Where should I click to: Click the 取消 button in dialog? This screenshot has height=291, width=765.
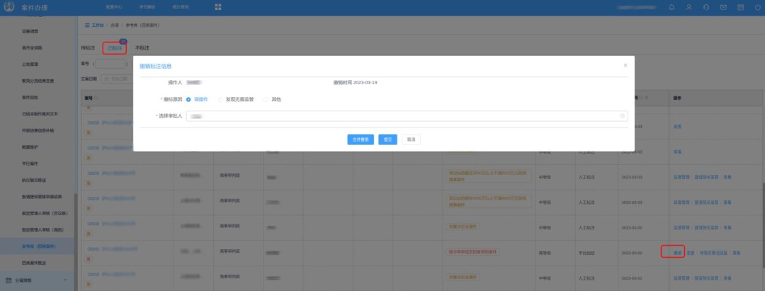[x=411, y=139]
